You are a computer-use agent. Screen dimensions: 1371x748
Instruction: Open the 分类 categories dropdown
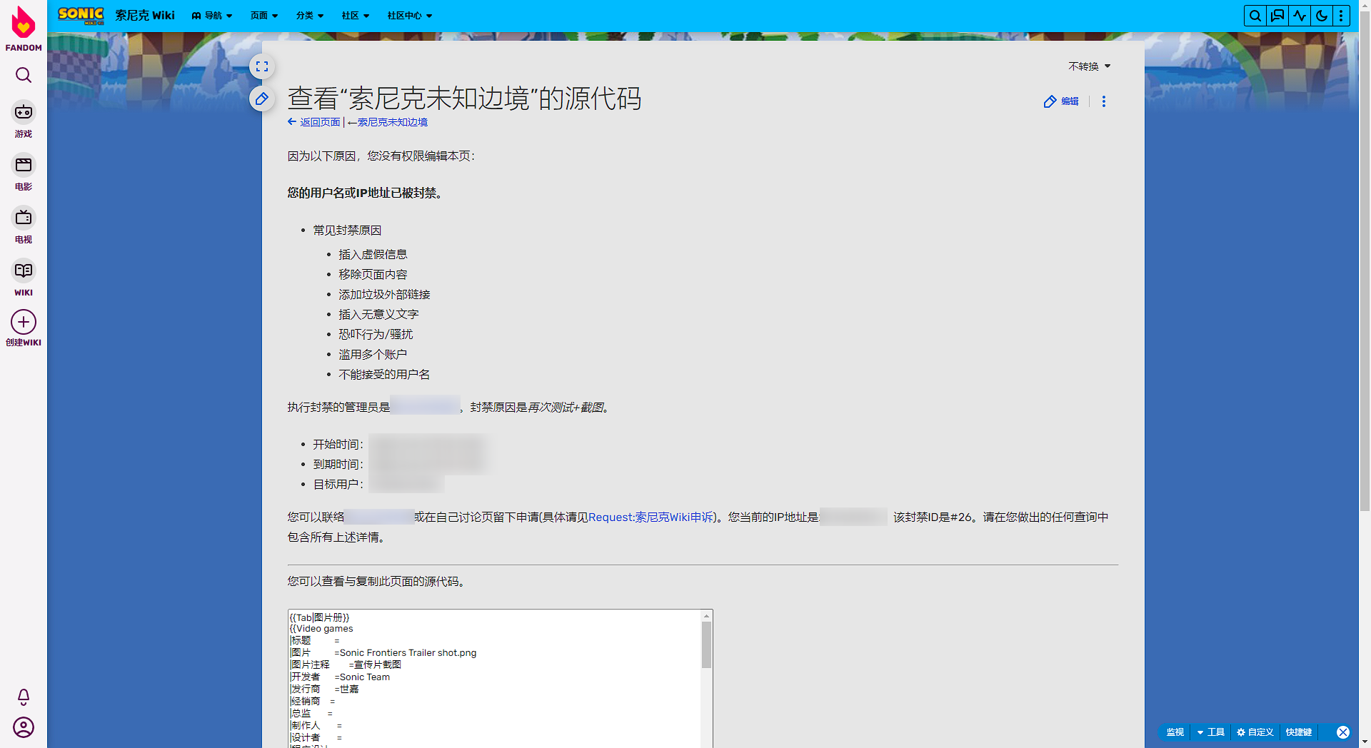tap(310, 16)
